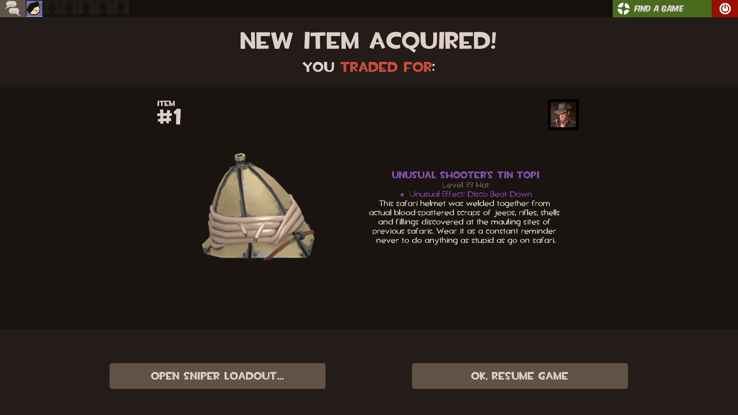Select the fourth empty party member slot

103,8
